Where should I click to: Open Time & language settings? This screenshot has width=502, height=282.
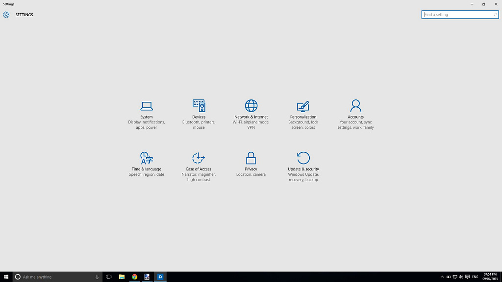[x=146, y=164]
